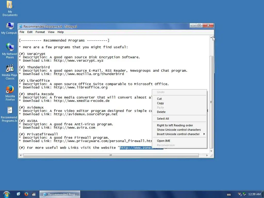Toggle Right to left Reading order
264x198 pixels.
click(x=179, y=126)
